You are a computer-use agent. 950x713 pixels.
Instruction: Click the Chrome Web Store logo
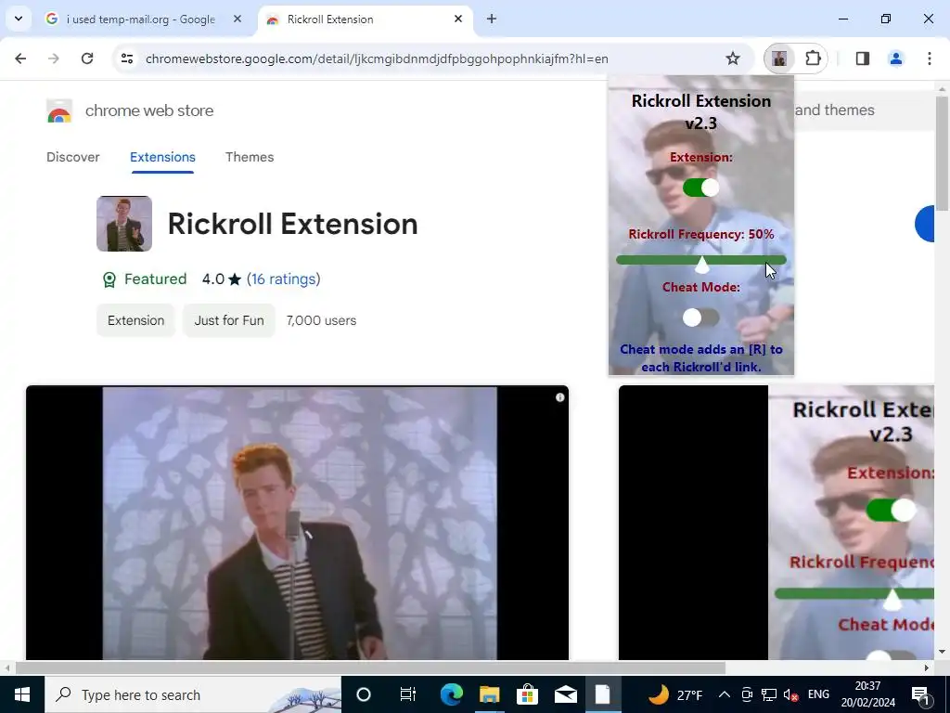coord(59,111)
